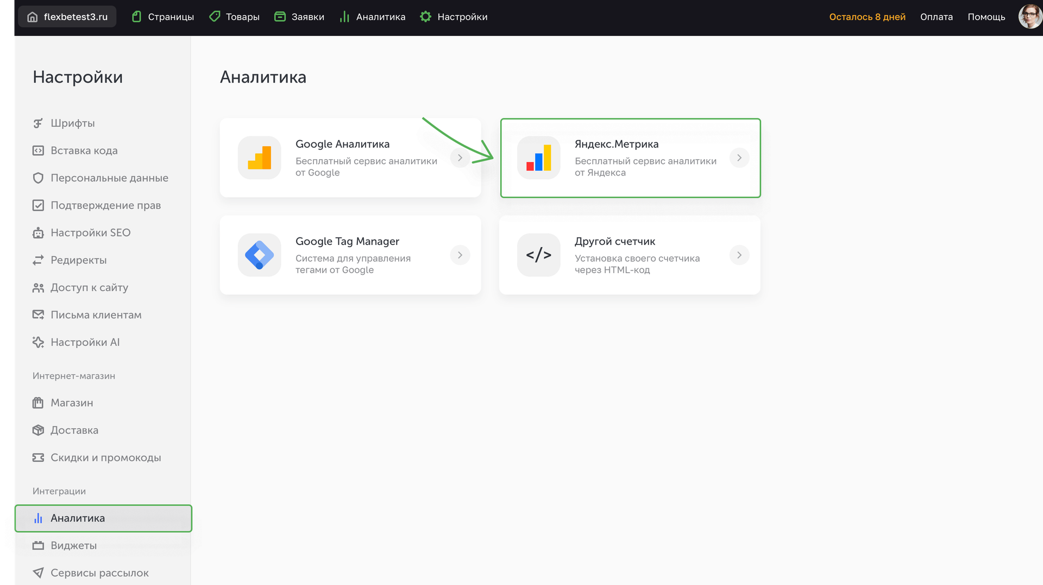Click the Google Tag Manager diamond icon
The width and height of the screenshot is (1043, 585).
coord(259,255)
